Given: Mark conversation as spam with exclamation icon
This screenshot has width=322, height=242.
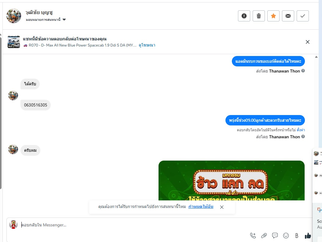Looking at the screenshot, I should 244,16.
